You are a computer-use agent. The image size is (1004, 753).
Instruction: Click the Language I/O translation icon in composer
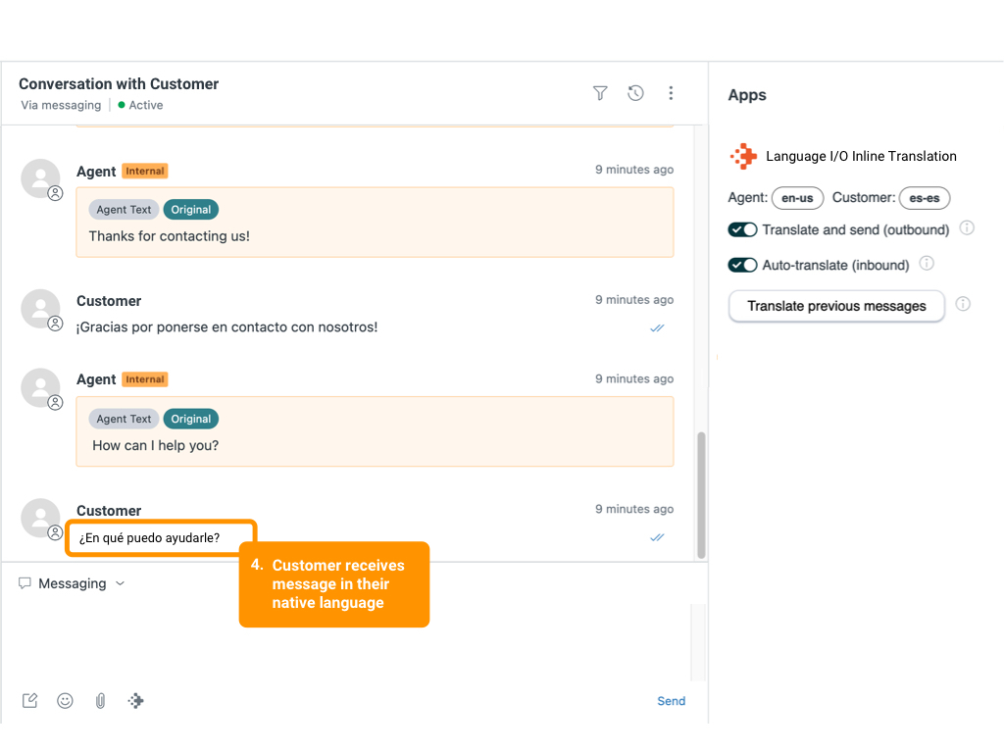pos(135,700)
